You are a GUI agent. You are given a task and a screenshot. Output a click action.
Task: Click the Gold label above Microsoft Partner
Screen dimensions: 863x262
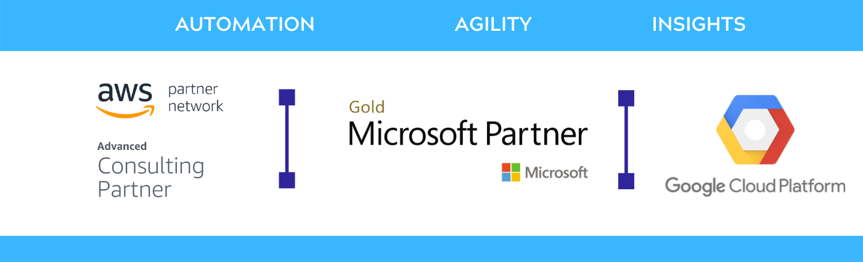[367, 107]
